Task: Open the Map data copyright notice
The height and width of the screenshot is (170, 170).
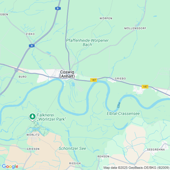Action: pyautogui.click(x=136, y=168)
